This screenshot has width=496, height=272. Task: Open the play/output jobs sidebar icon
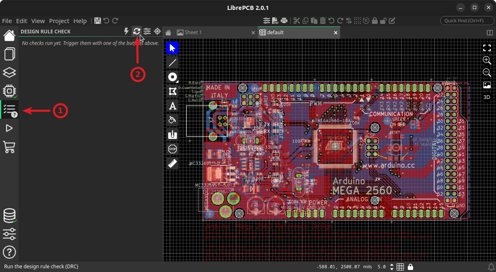pos(9,128)
